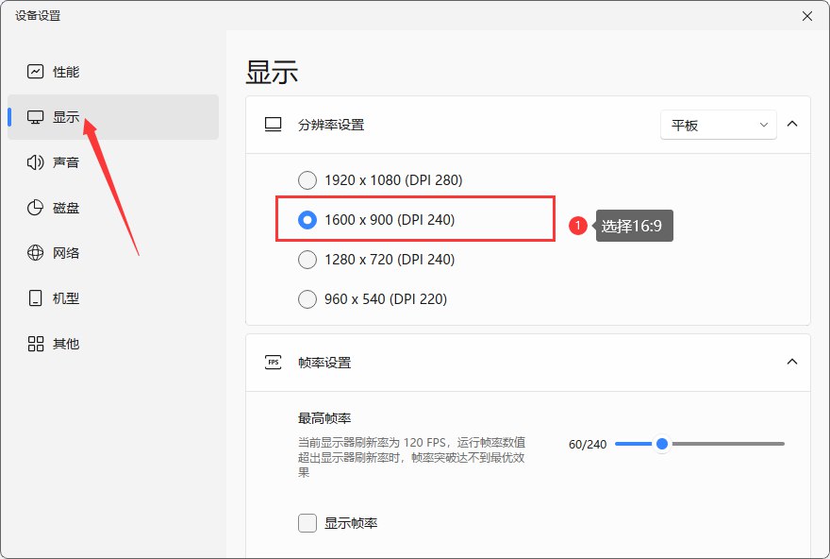The height and width of the screenshot is (559, 830).
Task: Click the Network (网络) globe icon
Action: click(36, 253)
